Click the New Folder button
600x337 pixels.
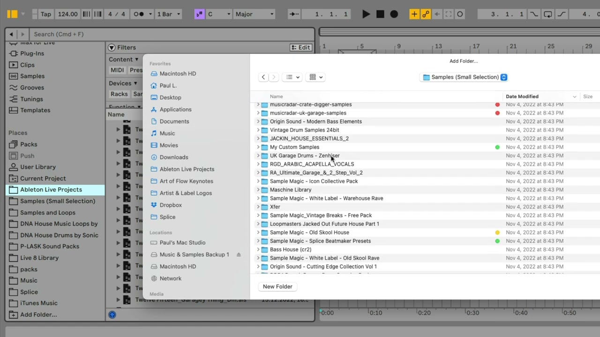pos(277,286)
